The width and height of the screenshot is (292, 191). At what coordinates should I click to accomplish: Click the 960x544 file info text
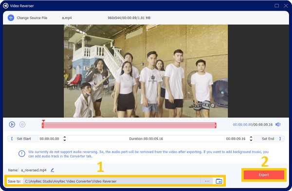click(x=129, y=18)
